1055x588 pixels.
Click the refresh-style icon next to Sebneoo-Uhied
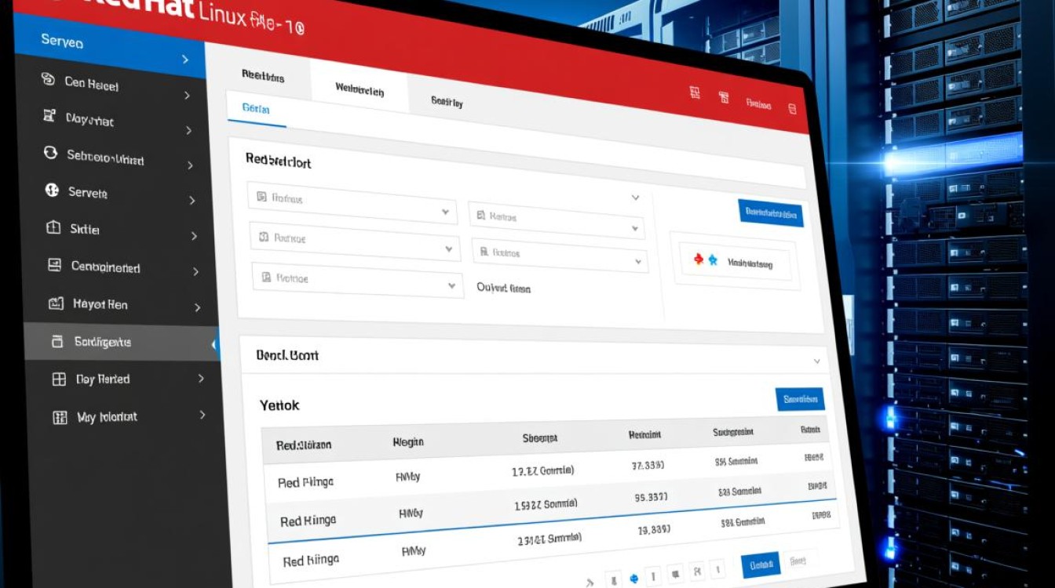pyautogui.click(x=51, y=154)
